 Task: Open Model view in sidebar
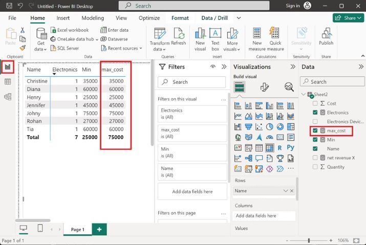click(8, 97)
